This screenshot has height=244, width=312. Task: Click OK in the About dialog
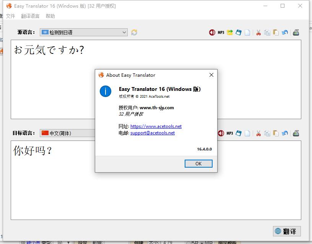pos(198,163)
